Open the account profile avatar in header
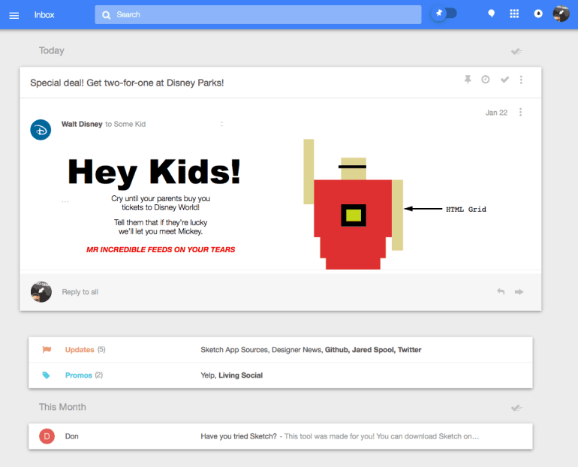 pos(561,14)
